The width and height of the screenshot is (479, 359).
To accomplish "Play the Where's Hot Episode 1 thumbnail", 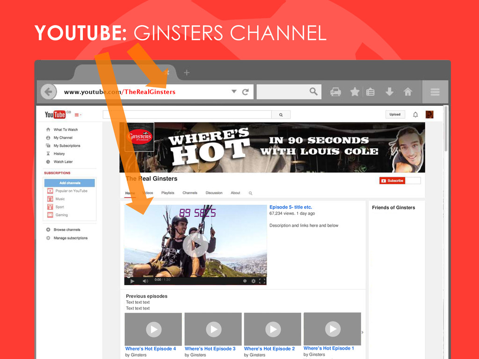I will click(333, 329).
